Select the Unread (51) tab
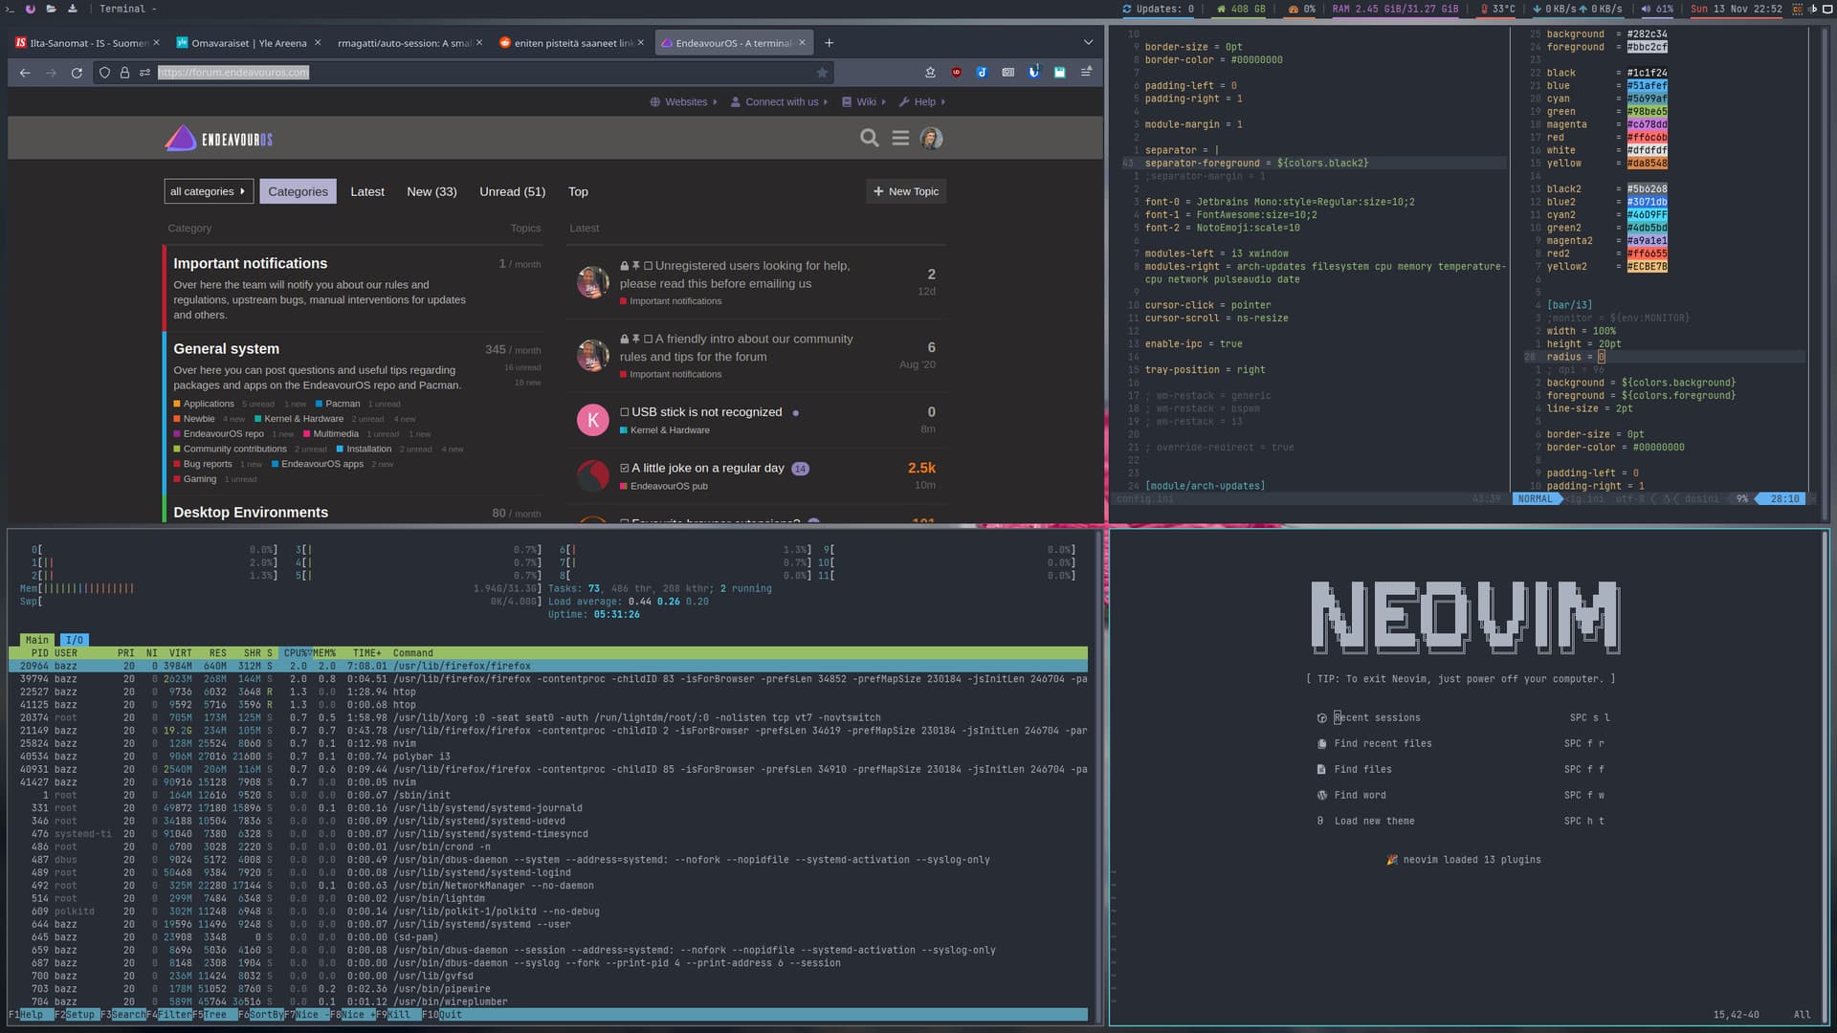Screen dimensions: 1837x1033 pyautogui.click(x=512, y=192)
